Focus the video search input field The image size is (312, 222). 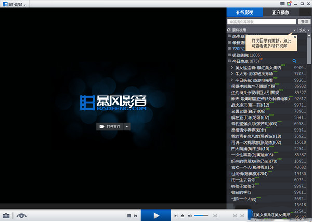pos(262,22)
